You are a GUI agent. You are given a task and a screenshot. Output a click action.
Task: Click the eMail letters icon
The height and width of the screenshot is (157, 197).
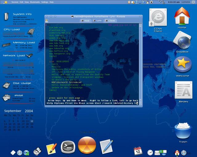6,98
